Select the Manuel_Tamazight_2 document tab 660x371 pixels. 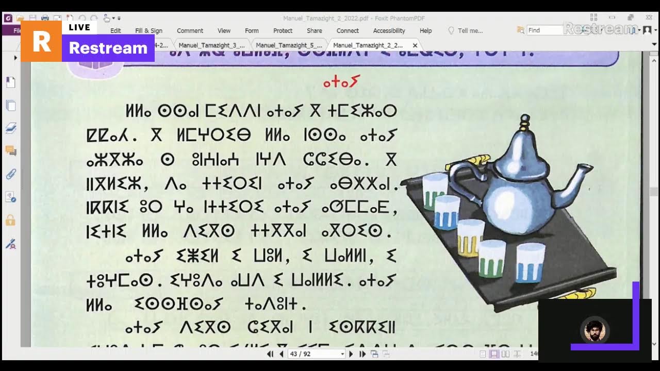[368, 45]
